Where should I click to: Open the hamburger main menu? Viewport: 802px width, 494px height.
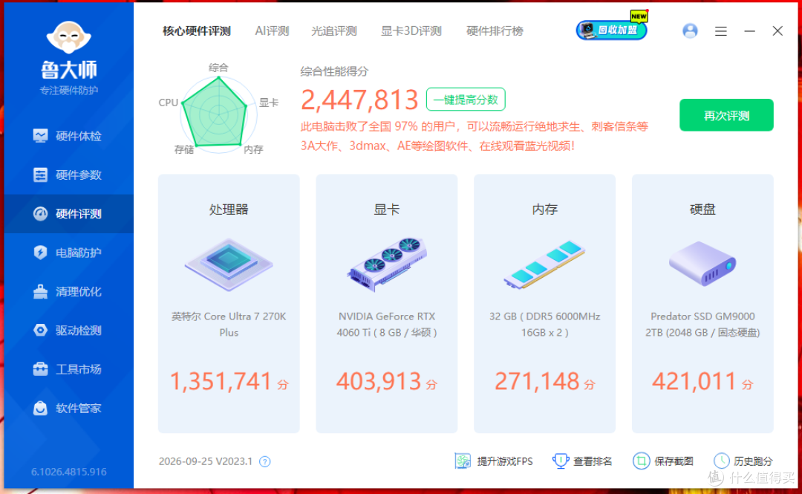720,31
